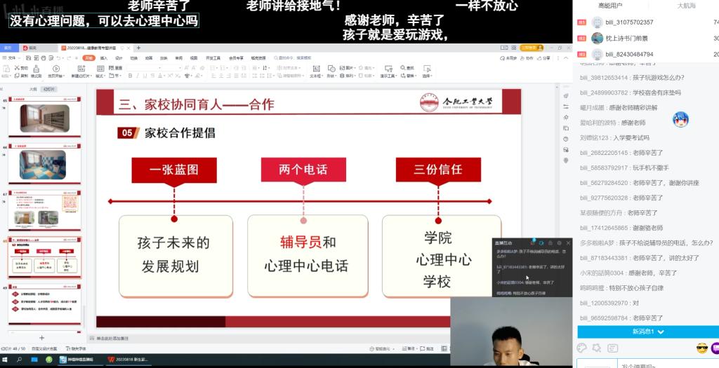
Task: Click the notes field 单击此处添加备注
Action: [113, 339]
